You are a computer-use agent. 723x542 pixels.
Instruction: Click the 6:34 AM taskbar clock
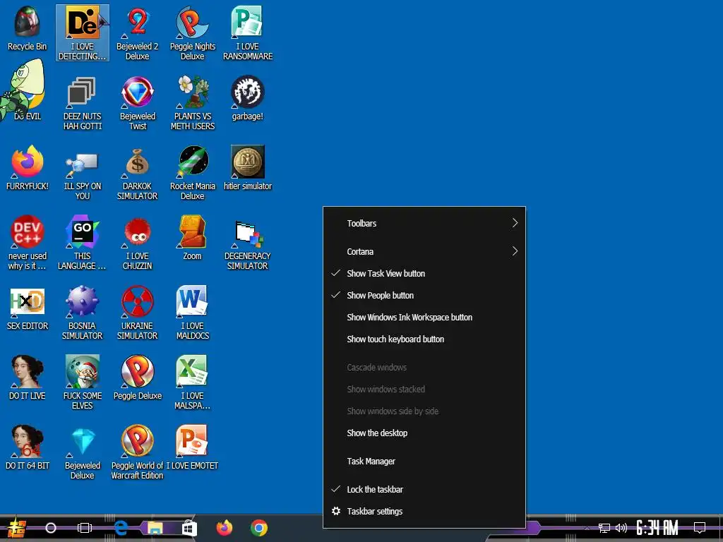[657, 528]
